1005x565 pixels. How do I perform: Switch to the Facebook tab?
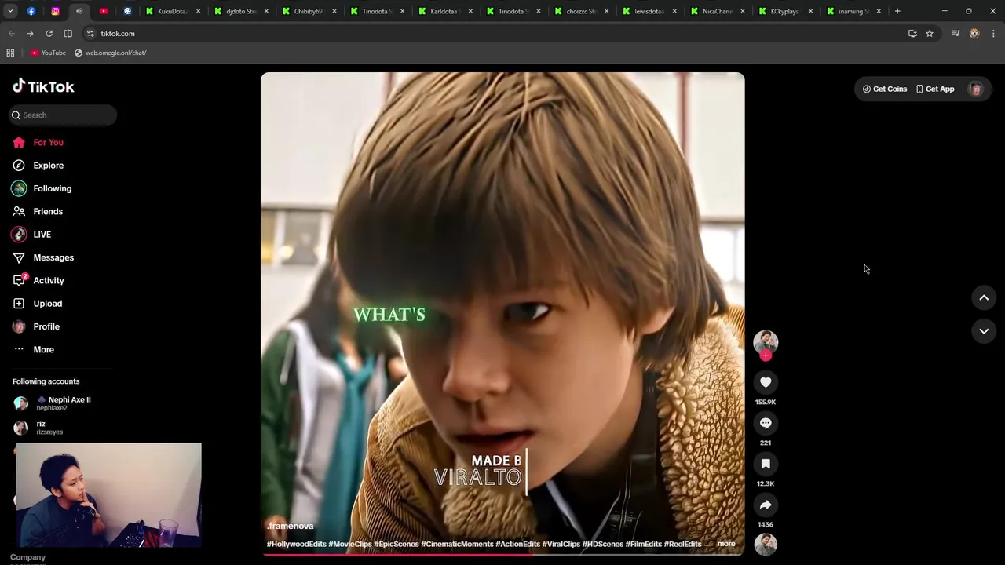(31, 11)
